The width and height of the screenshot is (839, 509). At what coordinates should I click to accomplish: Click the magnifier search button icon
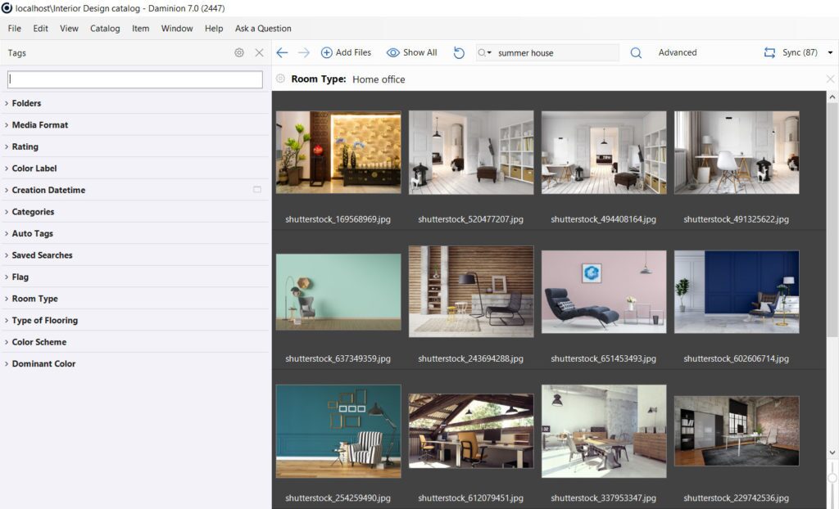[x=636, y=52]
